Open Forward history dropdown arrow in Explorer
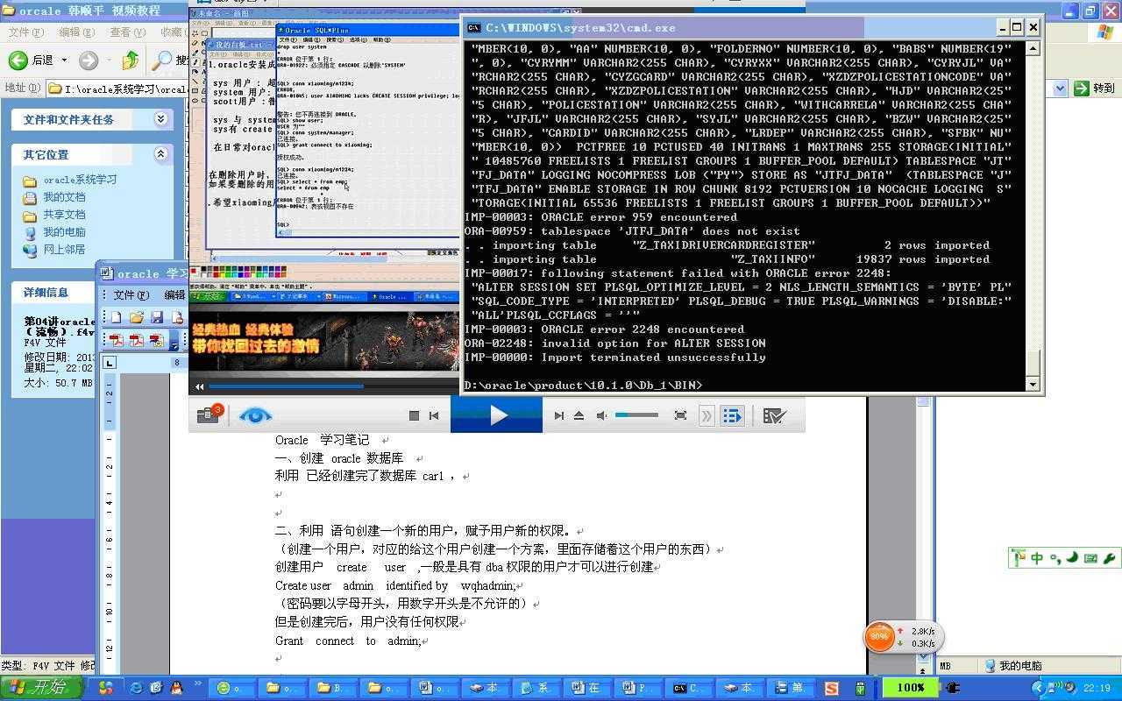This screenshot has width=1122, height=701. click(x=107, y=60)
